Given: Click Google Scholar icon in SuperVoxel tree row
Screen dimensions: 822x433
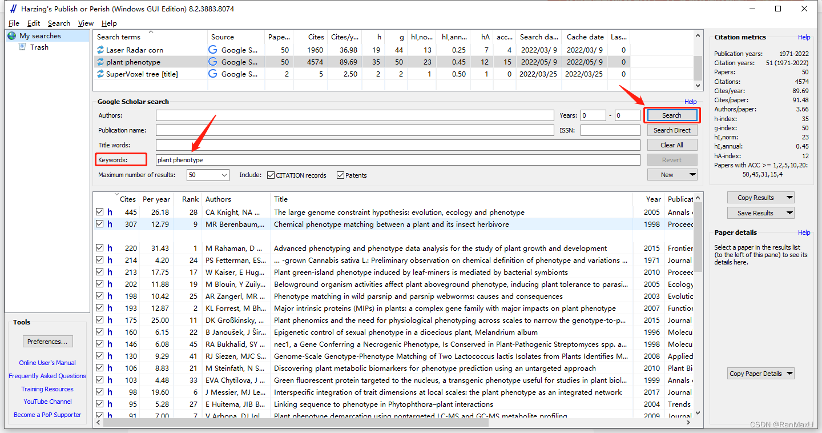Looking at the screenshot, I should tap(213, 74).
